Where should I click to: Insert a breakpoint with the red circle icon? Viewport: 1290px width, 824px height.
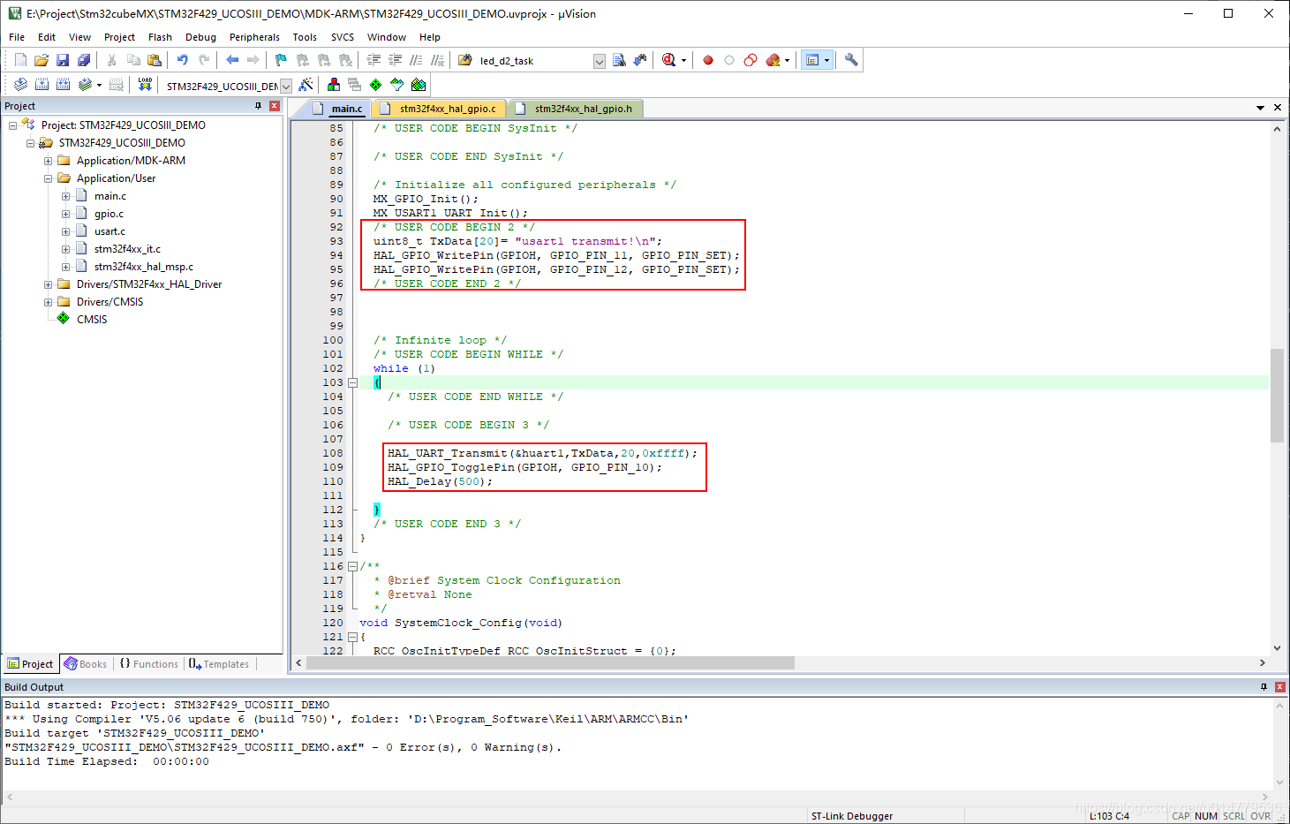click(708, 60)
